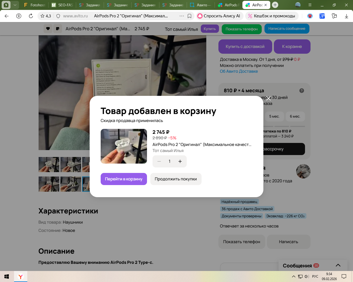Go back to the previous page

(7, 16)
